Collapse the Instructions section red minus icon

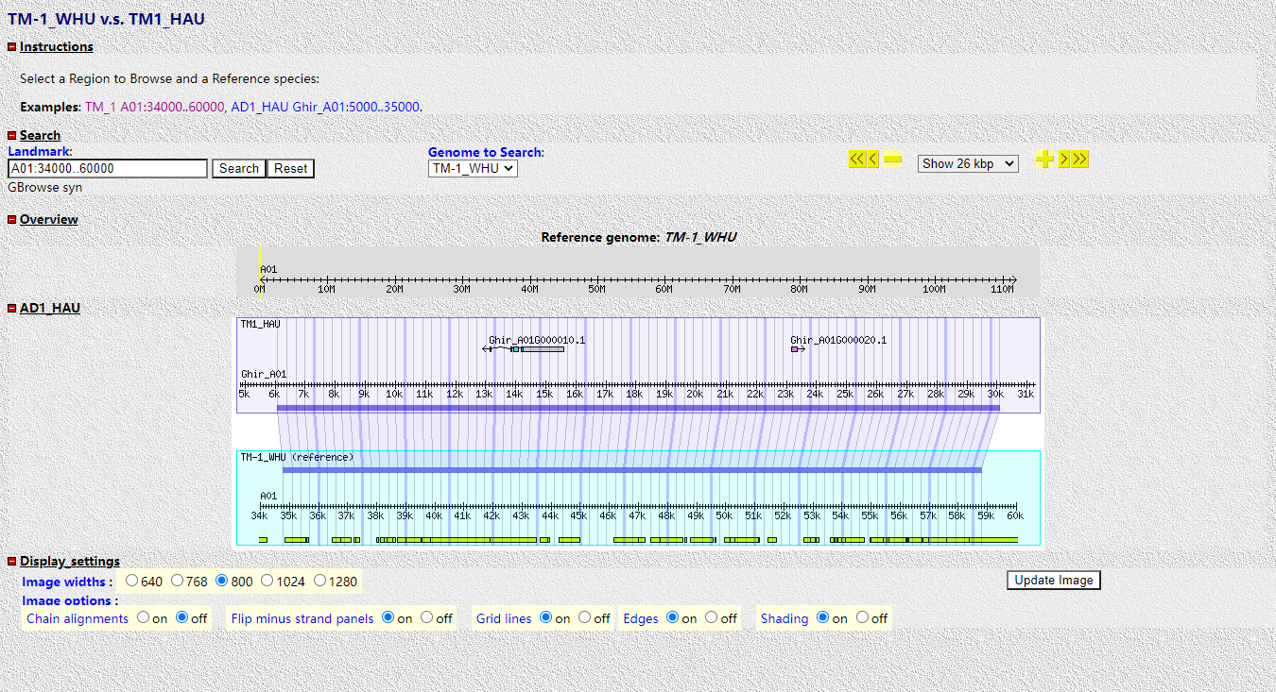tap(12, 47)
